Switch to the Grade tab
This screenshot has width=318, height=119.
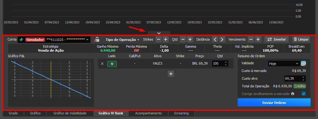tap(13, 113)
